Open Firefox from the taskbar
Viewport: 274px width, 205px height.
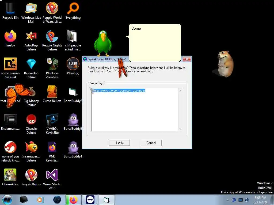(x=73, y=200)
